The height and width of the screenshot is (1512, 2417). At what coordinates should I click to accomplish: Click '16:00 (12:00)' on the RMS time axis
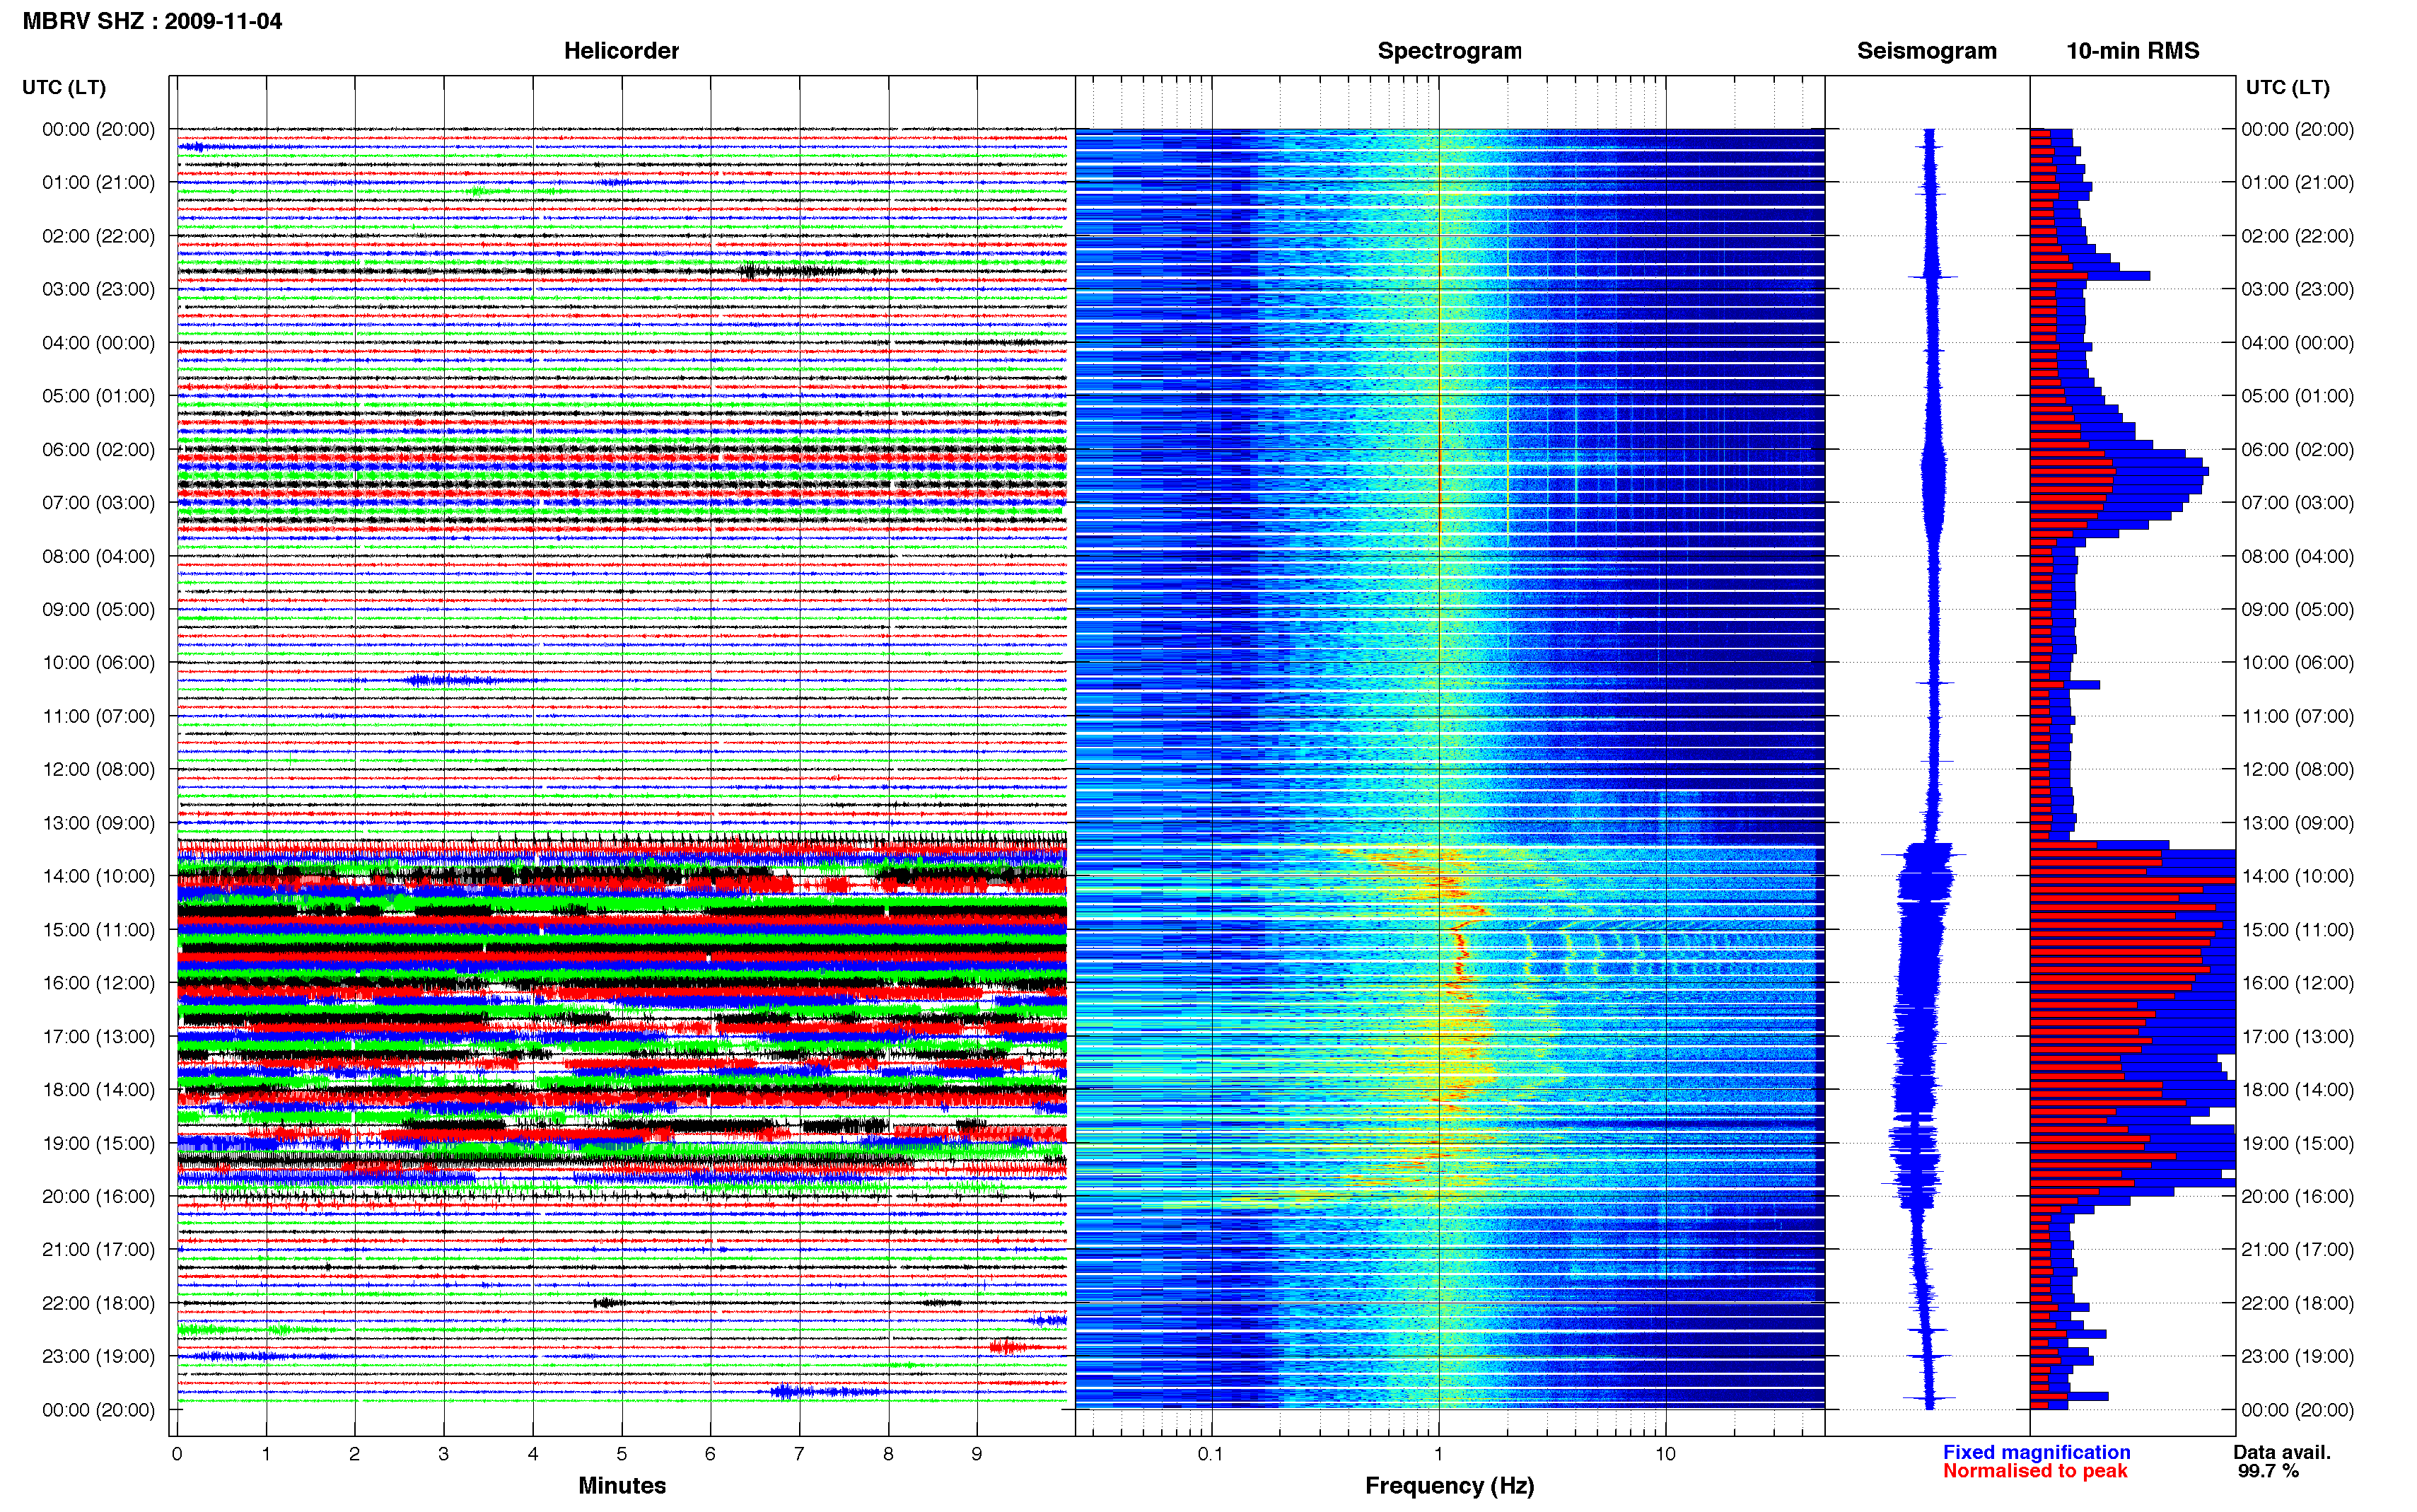[2297, 983]
